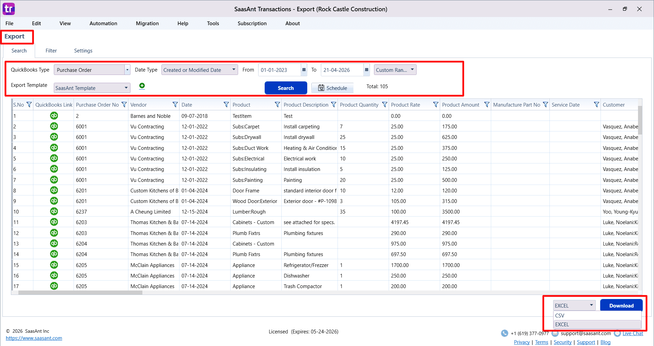This screenshot has width=654, height=346.
Task: Click the Download button
Action: (x=621, y=305)
